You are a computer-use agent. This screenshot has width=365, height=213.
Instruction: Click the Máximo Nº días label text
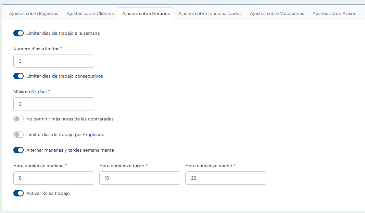tap(30, 92)
